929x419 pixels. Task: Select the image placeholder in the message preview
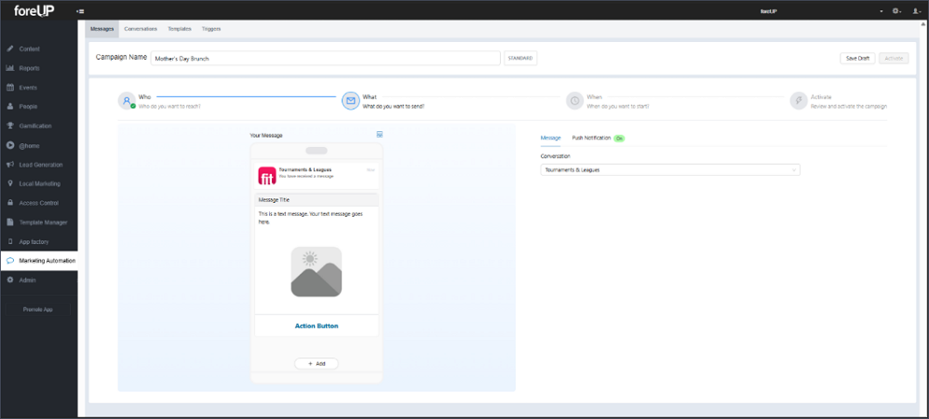coord(316,272)
